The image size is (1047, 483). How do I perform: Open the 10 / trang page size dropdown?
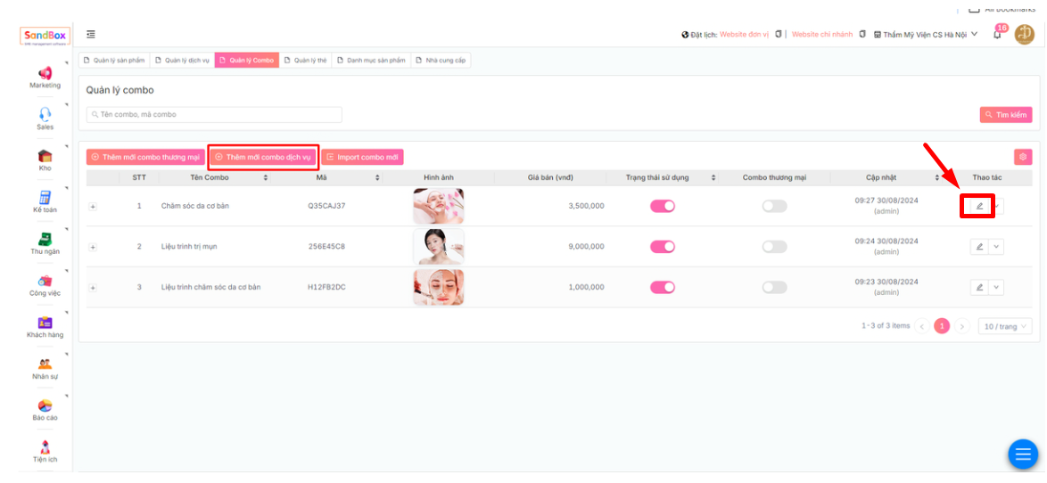point(1004,326)
